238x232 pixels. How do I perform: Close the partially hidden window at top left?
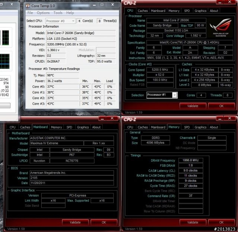click(x=12, y=4)
